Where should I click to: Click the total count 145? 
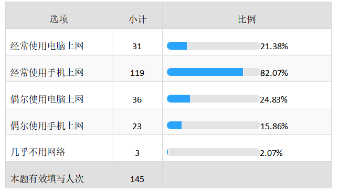[137, 179]
